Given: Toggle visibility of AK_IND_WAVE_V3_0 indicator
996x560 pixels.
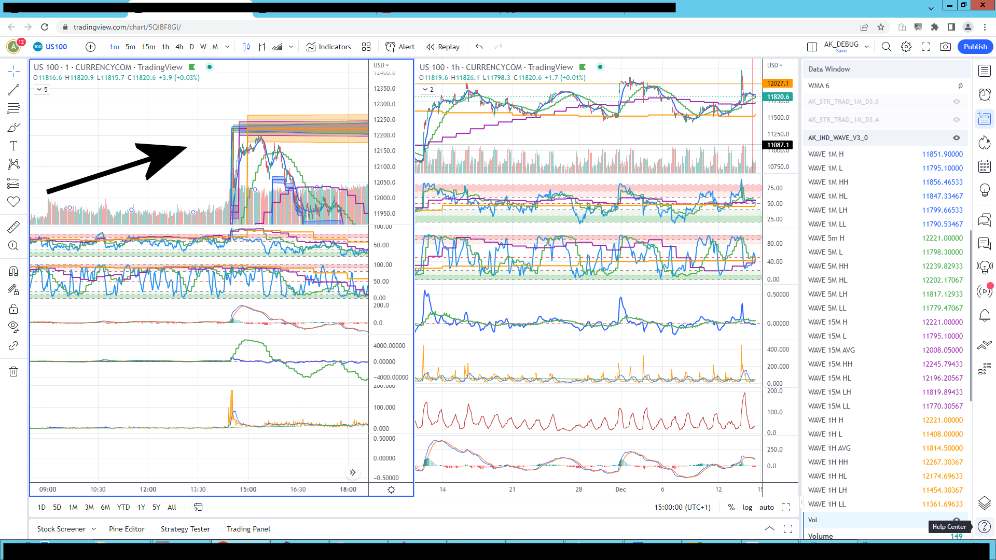Looking at the screenshot, I should click(x=956, y=138).
